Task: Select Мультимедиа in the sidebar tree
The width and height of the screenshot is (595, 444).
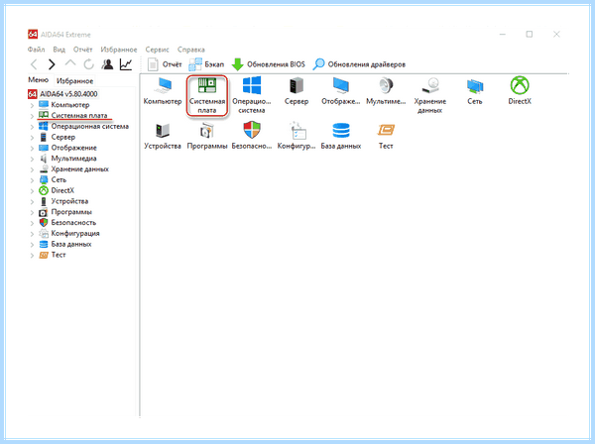Action: point(67,159)
